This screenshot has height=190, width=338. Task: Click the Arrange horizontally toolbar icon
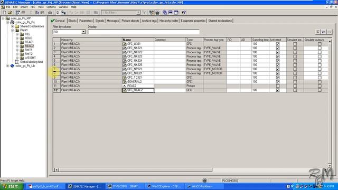click(x=170, y=13)
